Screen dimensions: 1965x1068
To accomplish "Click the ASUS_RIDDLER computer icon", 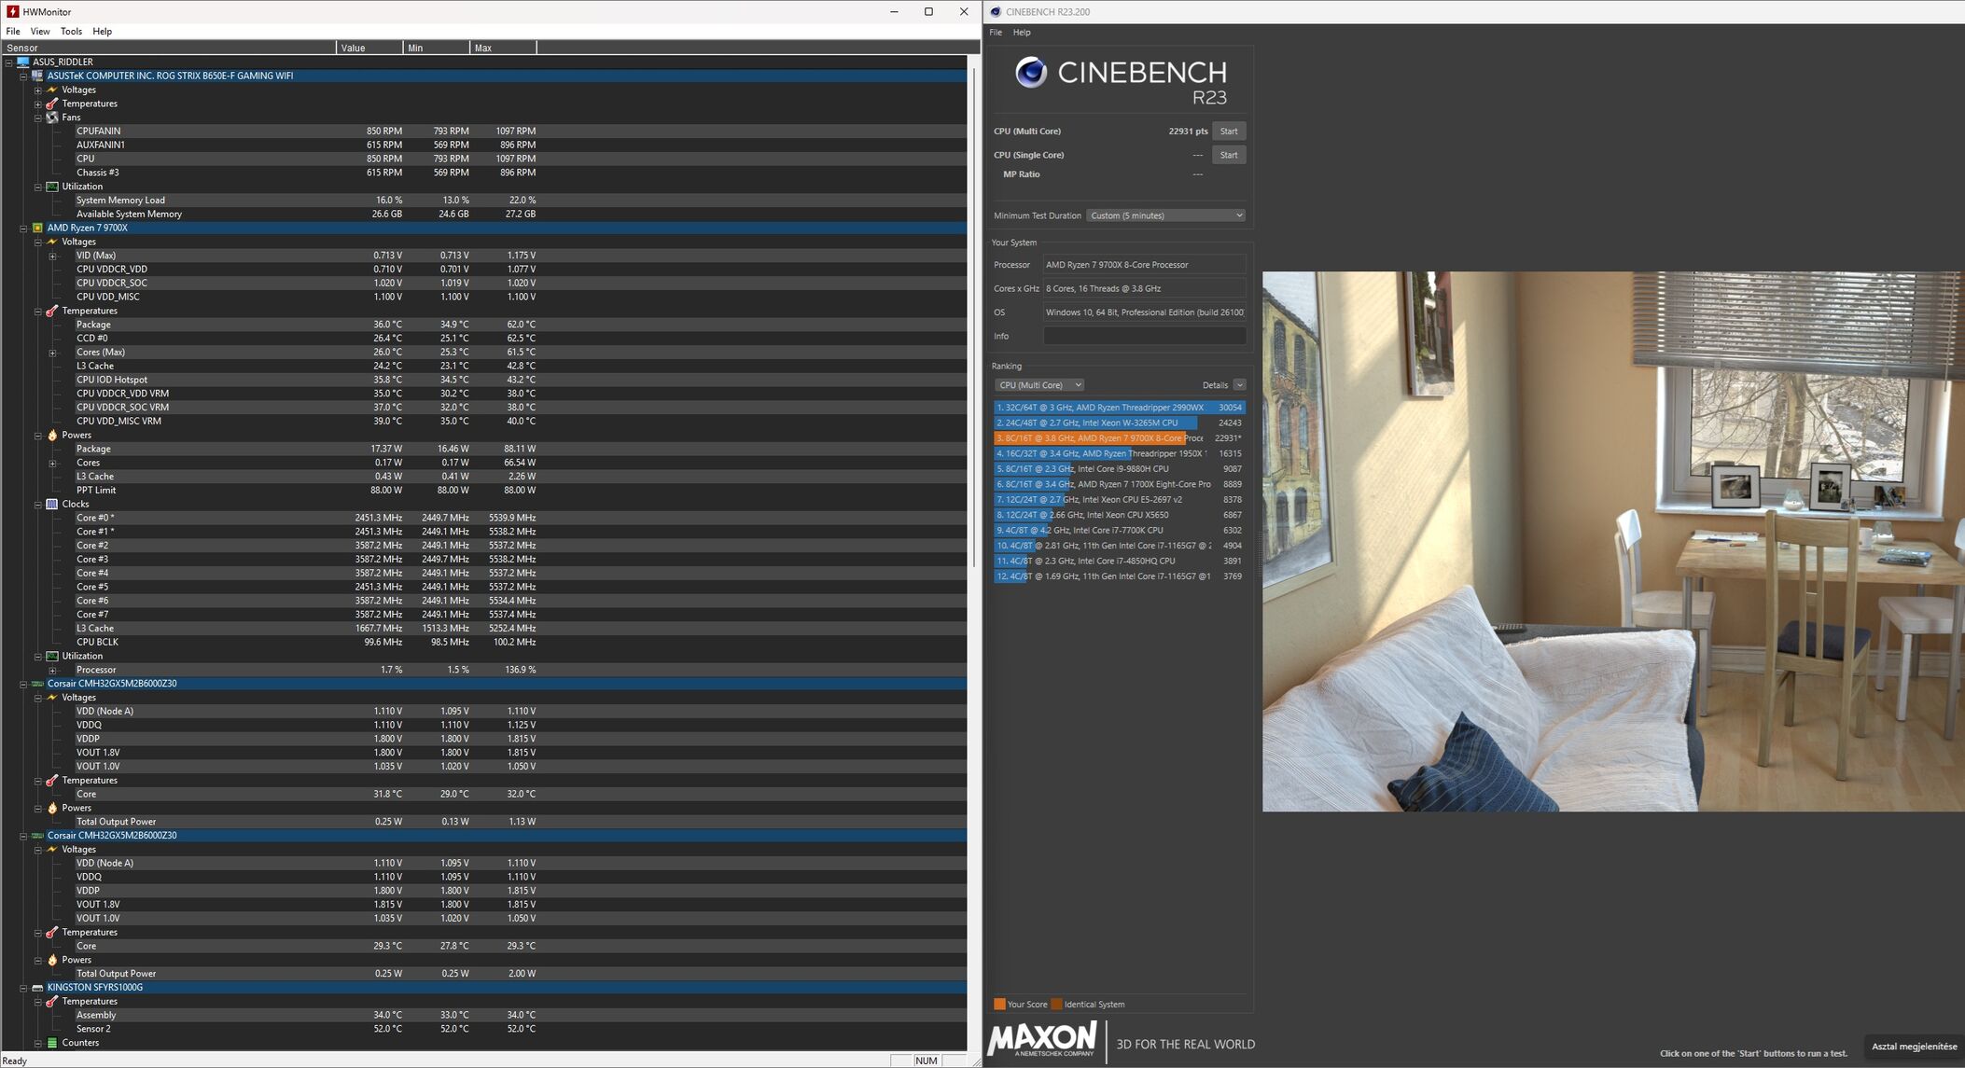I will point(23,62).
